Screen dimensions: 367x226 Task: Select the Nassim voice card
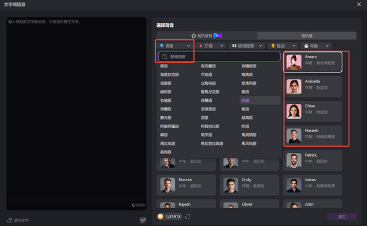(x=187, y=185)
